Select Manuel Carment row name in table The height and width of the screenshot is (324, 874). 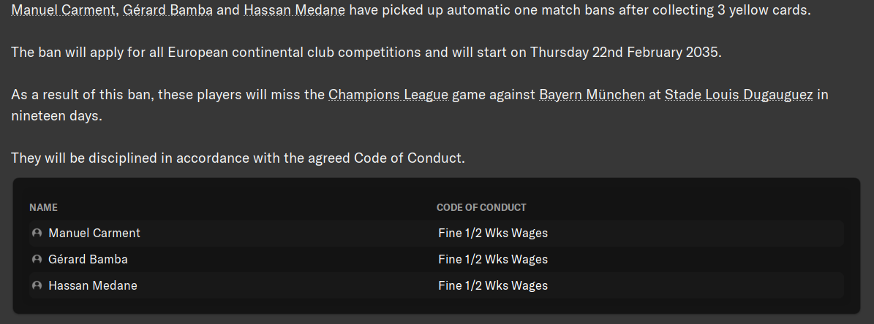pos(94,234)
